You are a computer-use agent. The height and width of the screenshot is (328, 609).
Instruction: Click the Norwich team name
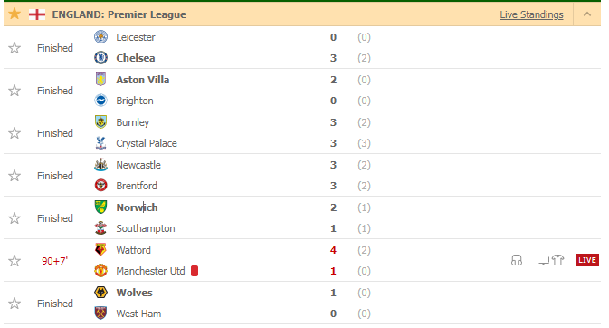137,207
